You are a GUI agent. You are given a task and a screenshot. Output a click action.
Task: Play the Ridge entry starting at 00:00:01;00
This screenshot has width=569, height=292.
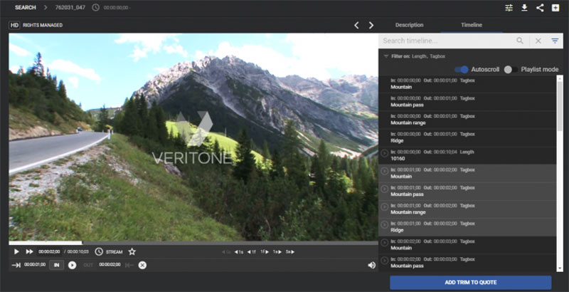point(385,224)
